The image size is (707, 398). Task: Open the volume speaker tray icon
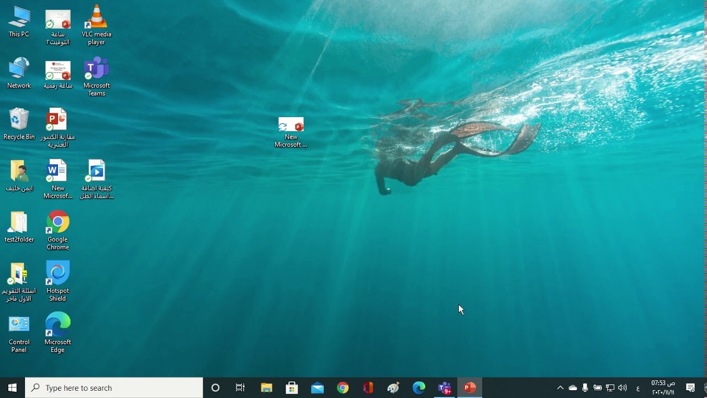(623, 387)
